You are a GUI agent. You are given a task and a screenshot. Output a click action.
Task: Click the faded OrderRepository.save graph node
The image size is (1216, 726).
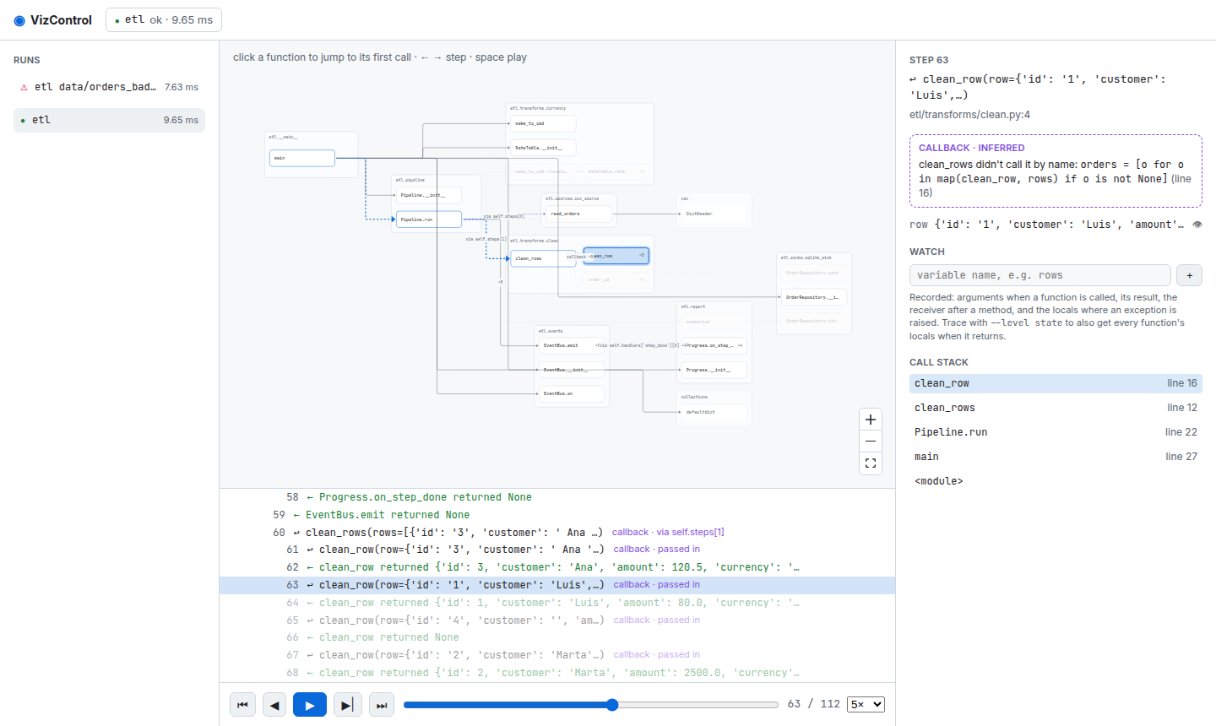(814, 273)
